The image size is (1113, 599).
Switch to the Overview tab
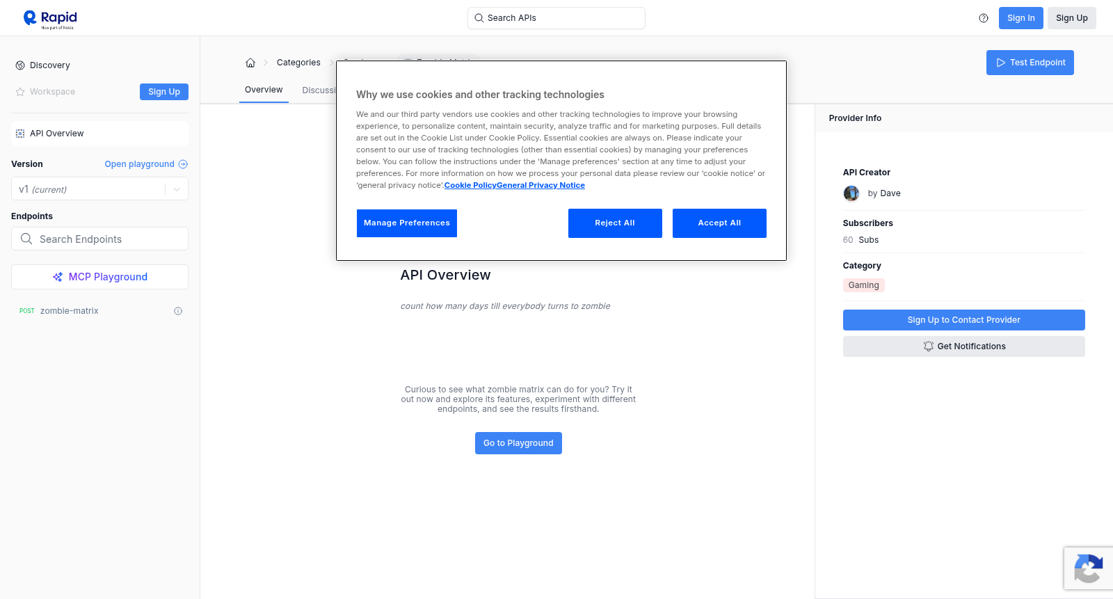264,90
